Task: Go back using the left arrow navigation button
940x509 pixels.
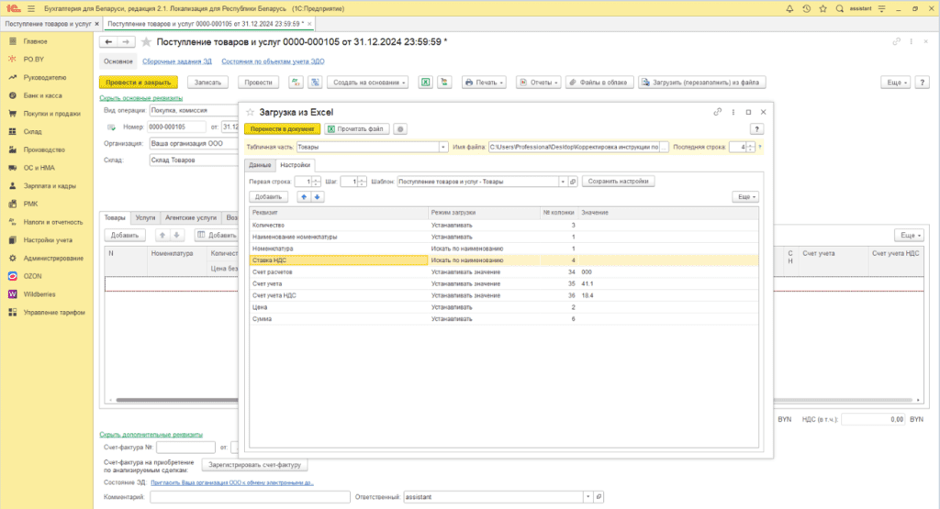Action: (x=108, y=42)
